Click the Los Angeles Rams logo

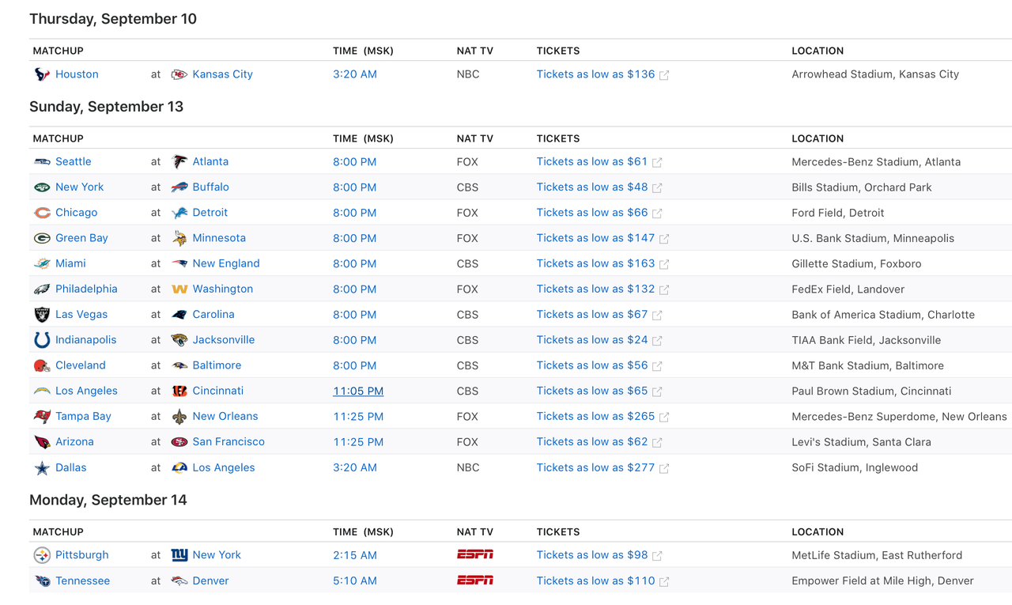point(179,468)
